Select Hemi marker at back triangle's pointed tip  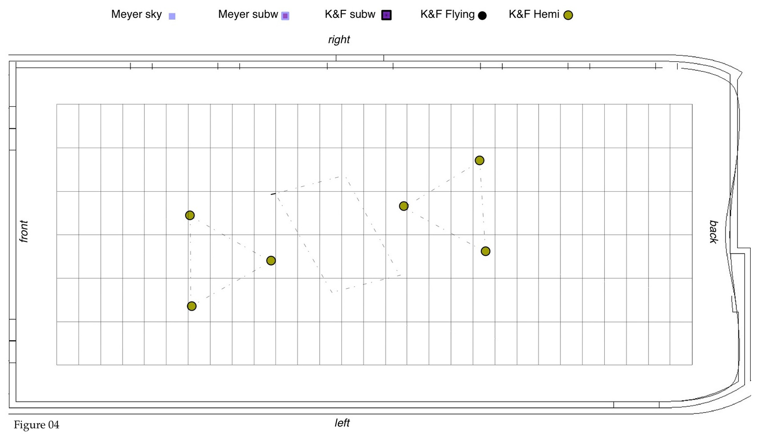point(403,206)
